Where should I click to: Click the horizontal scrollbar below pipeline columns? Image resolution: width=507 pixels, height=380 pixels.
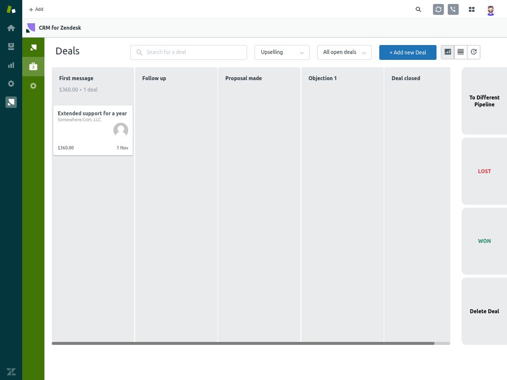[x=243, y=343]
